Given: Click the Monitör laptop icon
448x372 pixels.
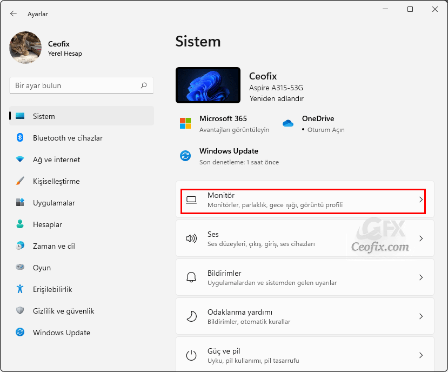Looking at the screenshot, I should pyautogui.click(x=191, y=200).
